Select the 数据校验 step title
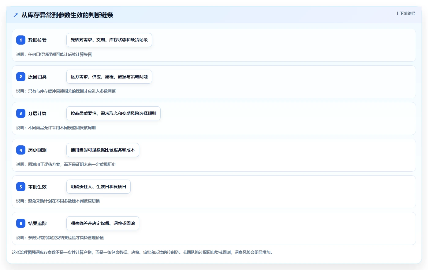428x270 pixels. 37,40
